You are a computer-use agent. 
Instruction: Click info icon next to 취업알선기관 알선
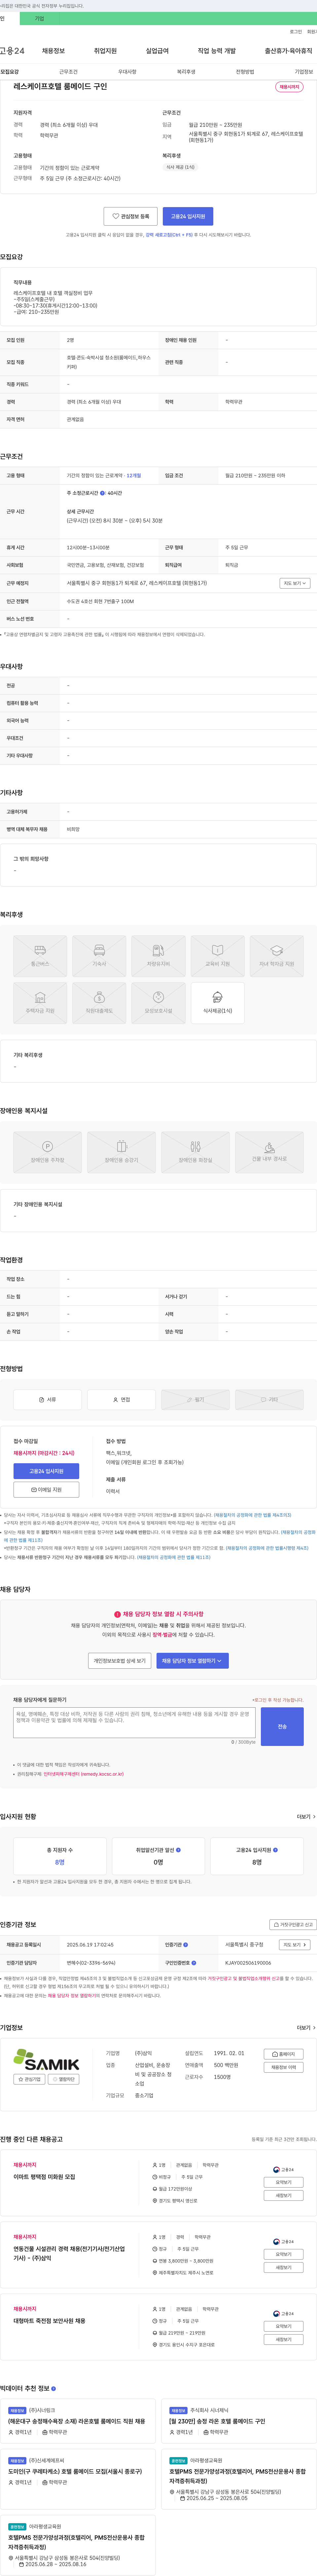(178, 1850)
